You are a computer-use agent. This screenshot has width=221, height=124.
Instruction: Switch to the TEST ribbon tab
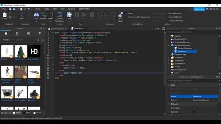[55, 9]
